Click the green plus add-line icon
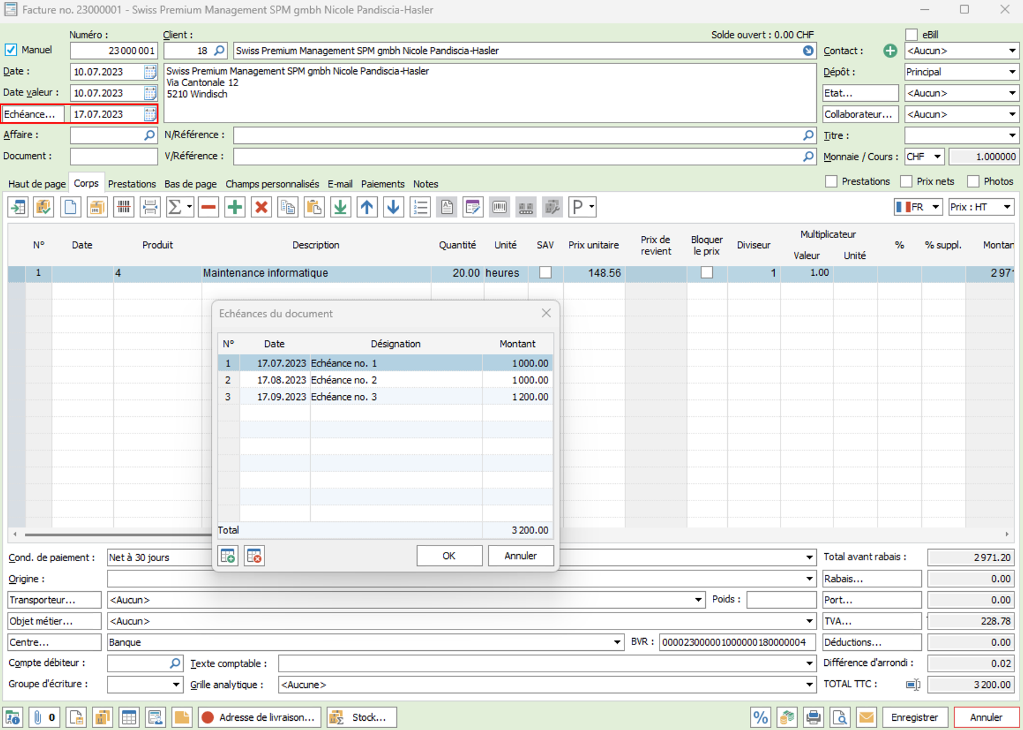1023x730 pixels. 235,207
